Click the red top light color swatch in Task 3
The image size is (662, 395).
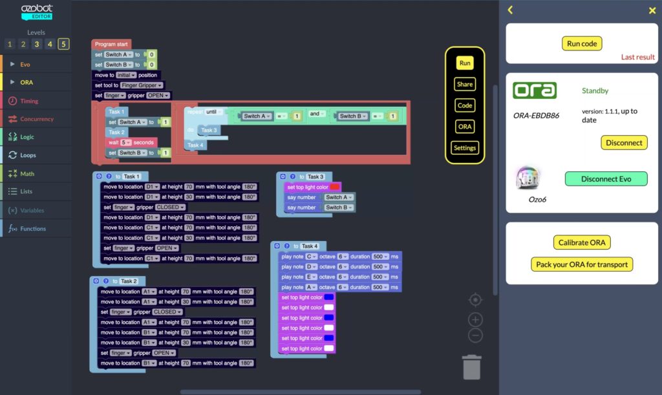pyautogui.click(x=334, y=187)
